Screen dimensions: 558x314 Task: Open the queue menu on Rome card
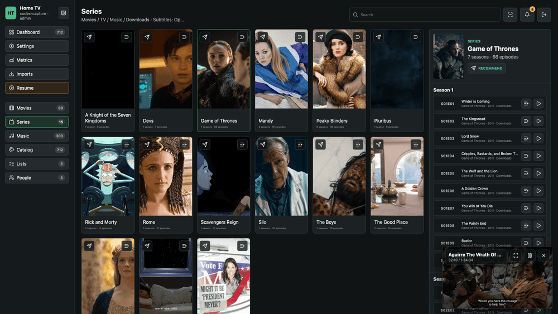coord(184,144)
